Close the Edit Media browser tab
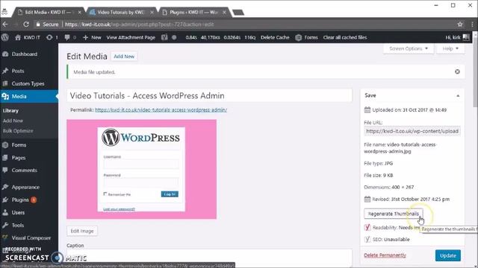This screenshot has height=268, width=478. coord(80,12)
